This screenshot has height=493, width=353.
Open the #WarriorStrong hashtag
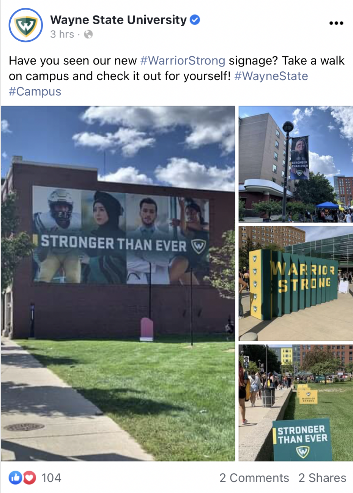pyautogui.click(x=183, y=61)
